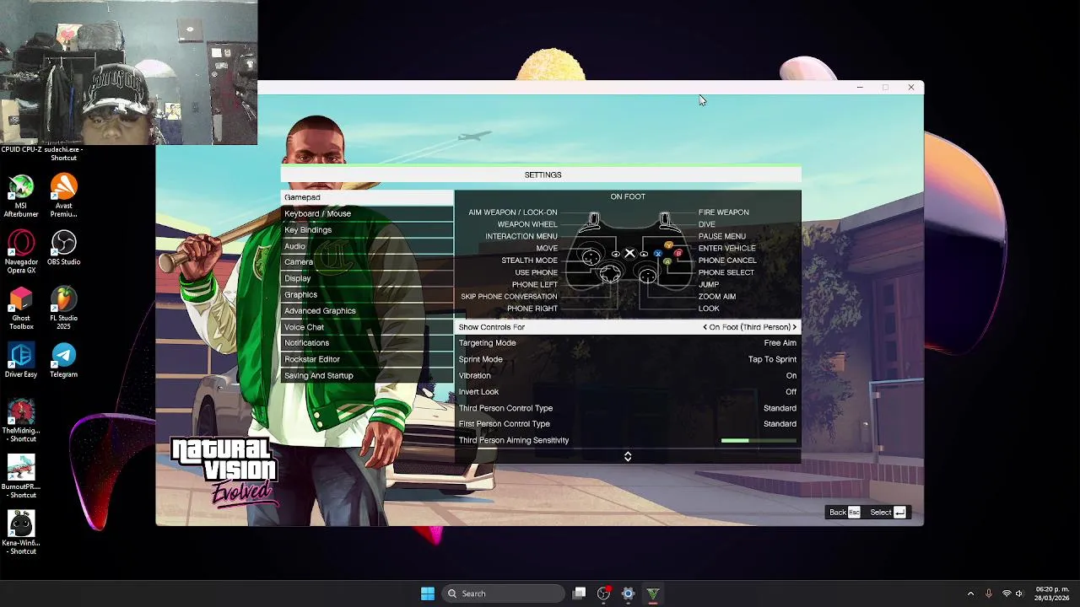Open Audio settings category
The height and width of the screenshot is (607, 1080).
pos(367,246)
